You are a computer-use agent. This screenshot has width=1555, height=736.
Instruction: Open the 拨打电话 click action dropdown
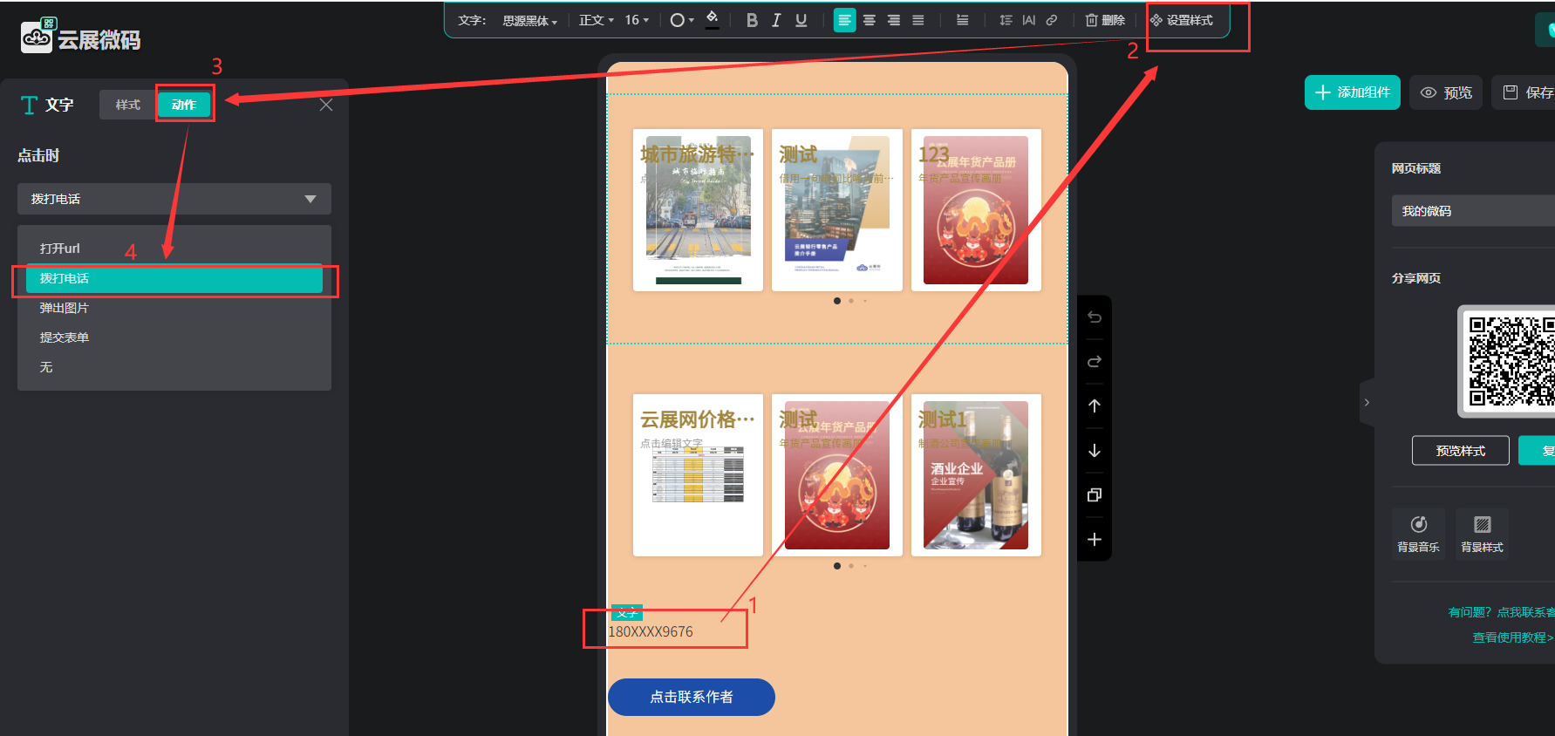tap(174, 199)
